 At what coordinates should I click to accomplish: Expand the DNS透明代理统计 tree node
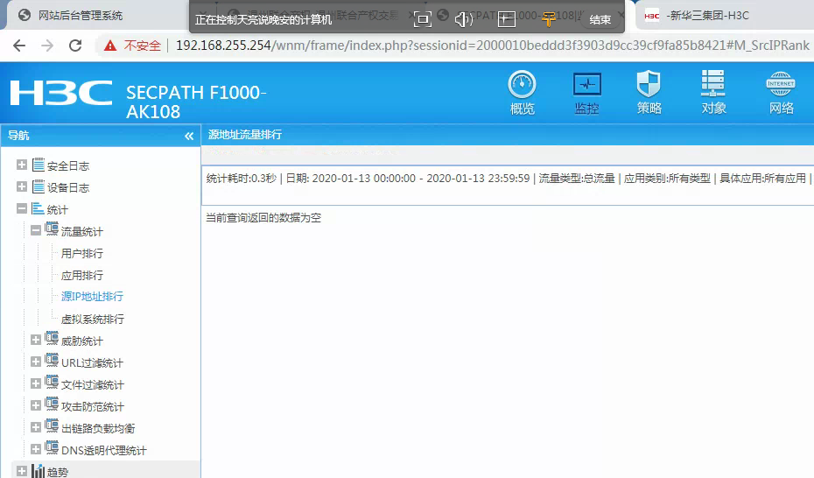(x=35, y=449)
